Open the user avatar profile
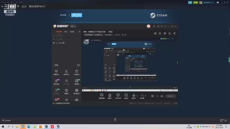 click(148, 26)
